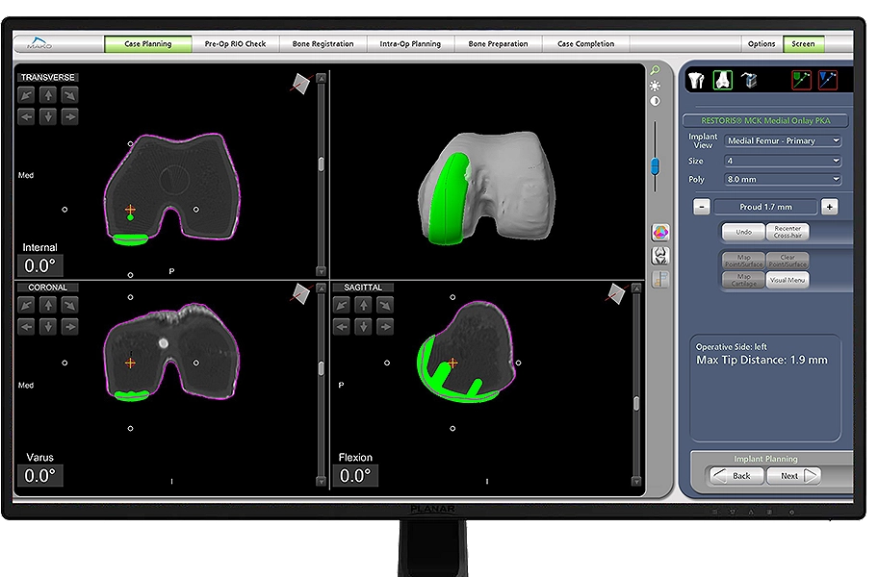
Task: Adjust brightness with the sun icon
Action: tap(655, 86)
